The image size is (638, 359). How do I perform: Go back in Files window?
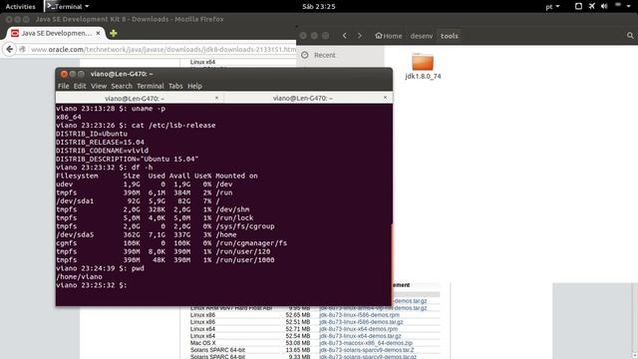[x=345, y=36]
